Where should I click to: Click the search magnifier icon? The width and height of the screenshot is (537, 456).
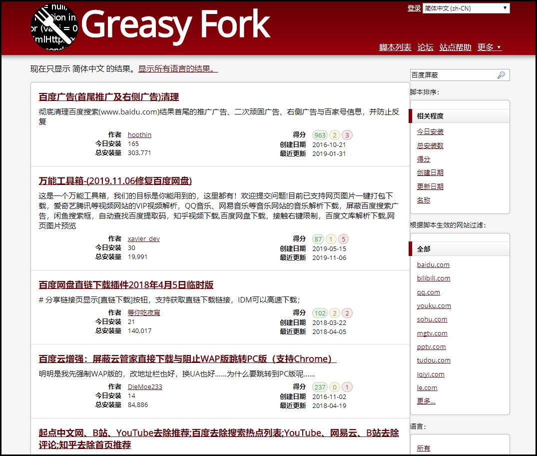[501, 75]
